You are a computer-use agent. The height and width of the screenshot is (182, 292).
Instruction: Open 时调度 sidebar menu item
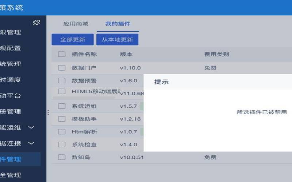11,80
